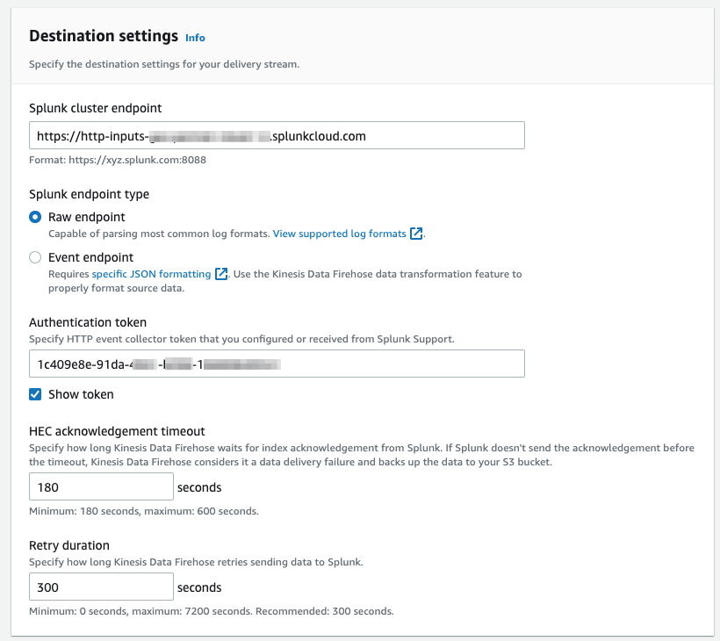Click the HEC acknowledgement timeout label

117,431
